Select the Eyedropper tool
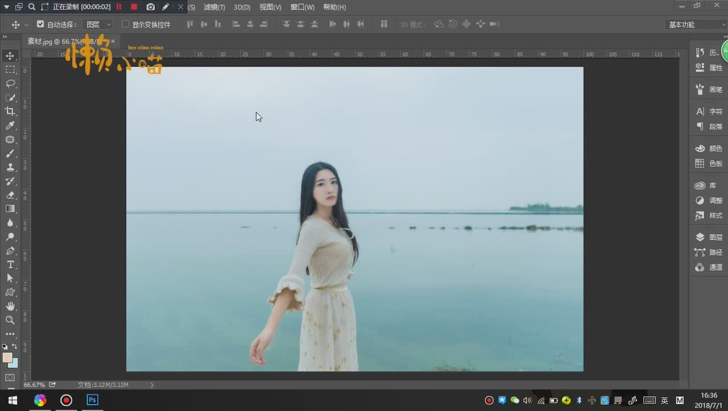728x411 pixels. pos(10,125)
